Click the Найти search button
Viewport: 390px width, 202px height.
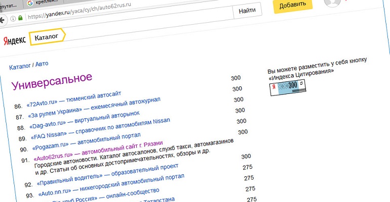247,11
